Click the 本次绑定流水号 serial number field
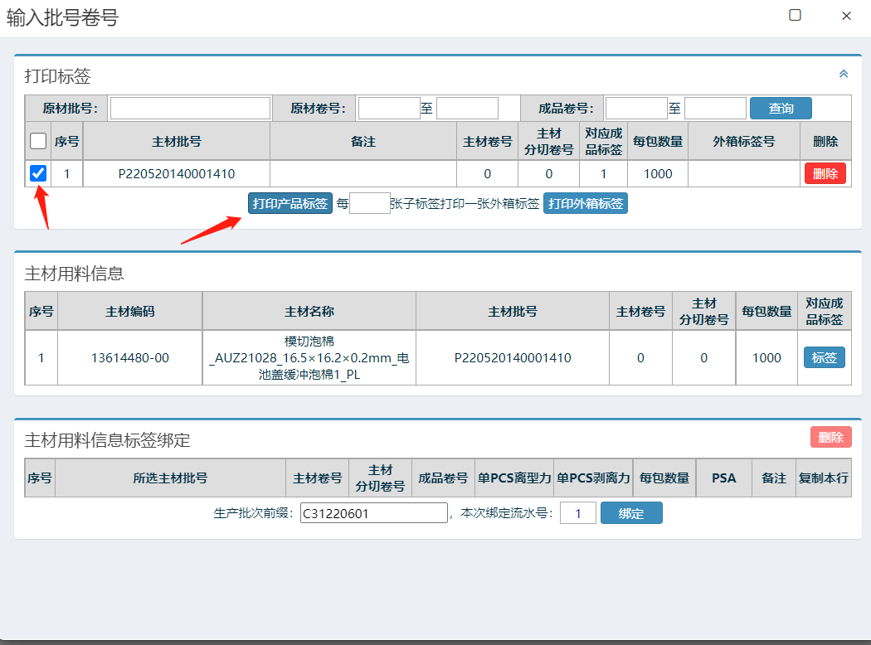The height and width of the screenshot is (645, 871). pyautogui.click(x=577, y=513)
